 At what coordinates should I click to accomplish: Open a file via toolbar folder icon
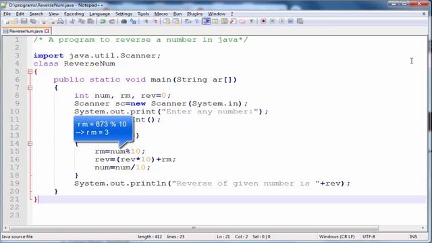[x=15, y=22]
